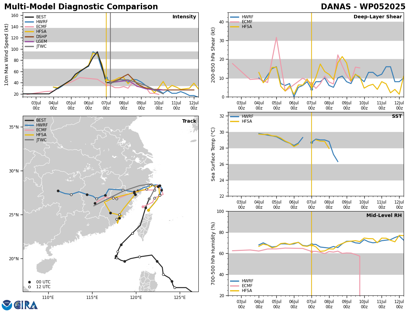Click the Deep-Layer Shear panel title
The width and height of the screenshot is (414, 311).
coord(378,17)
